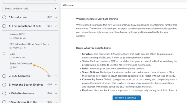This screenshot has height=103, width=187.
Task: Click the 0/5 count for Meet the Search Engines
Action: pos(49,85)
